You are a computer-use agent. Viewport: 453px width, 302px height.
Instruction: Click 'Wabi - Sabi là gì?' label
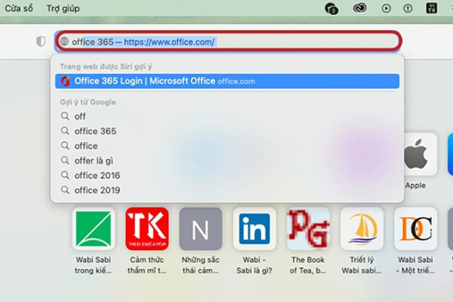pos(254,265)
